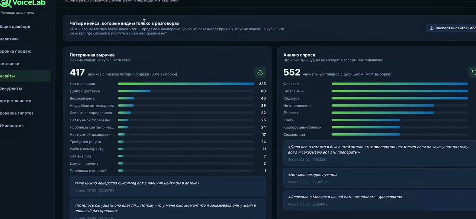Click the value 335 for Нет в наличии

point(262,84)
